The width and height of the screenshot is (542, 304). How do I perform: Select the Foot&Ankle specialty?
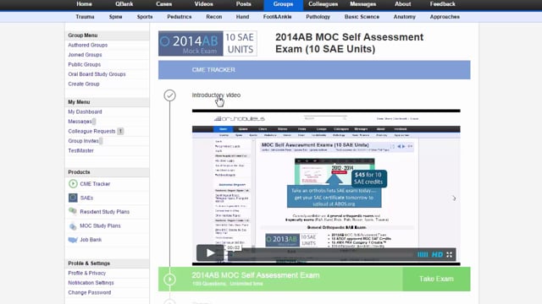coord(277,17)
